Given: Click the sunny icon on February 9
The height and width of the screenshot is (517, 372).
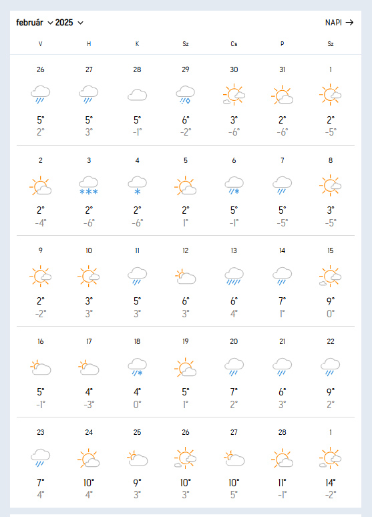Looking at the screenshot, I should pyautogui.click(x=41, y=277).
